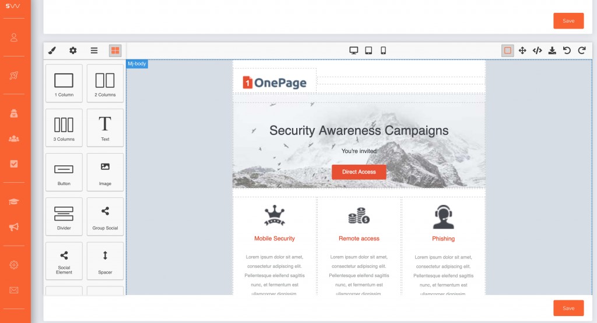Image resolution: width=597 pixels, height=323 pixels.
Task: Switch to mobile phone preview device
Action: tap(384, 51)
